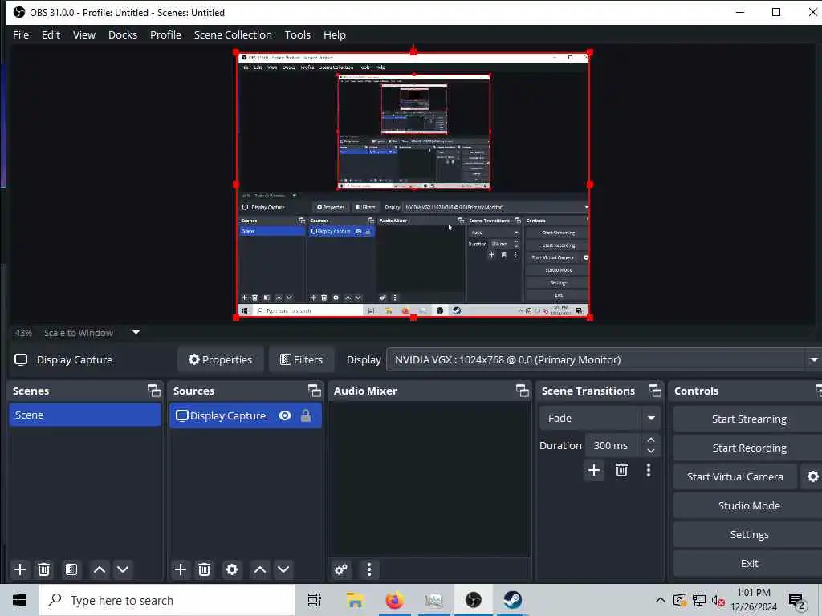Image resolution: width=822 pixels, height=616 pixels.
Task: Start Virtual Camera
Action: (x=735, y=476)
